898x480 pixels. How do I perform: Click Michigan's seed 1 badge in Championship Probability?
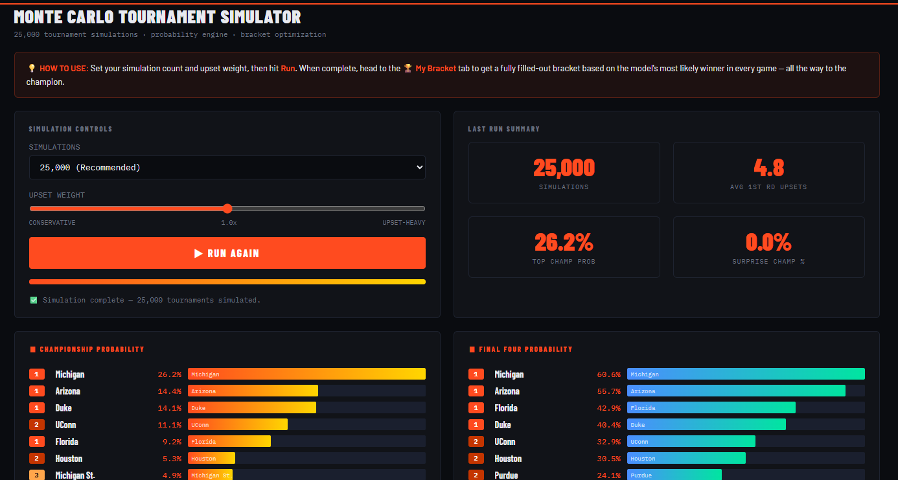[37, 374]
